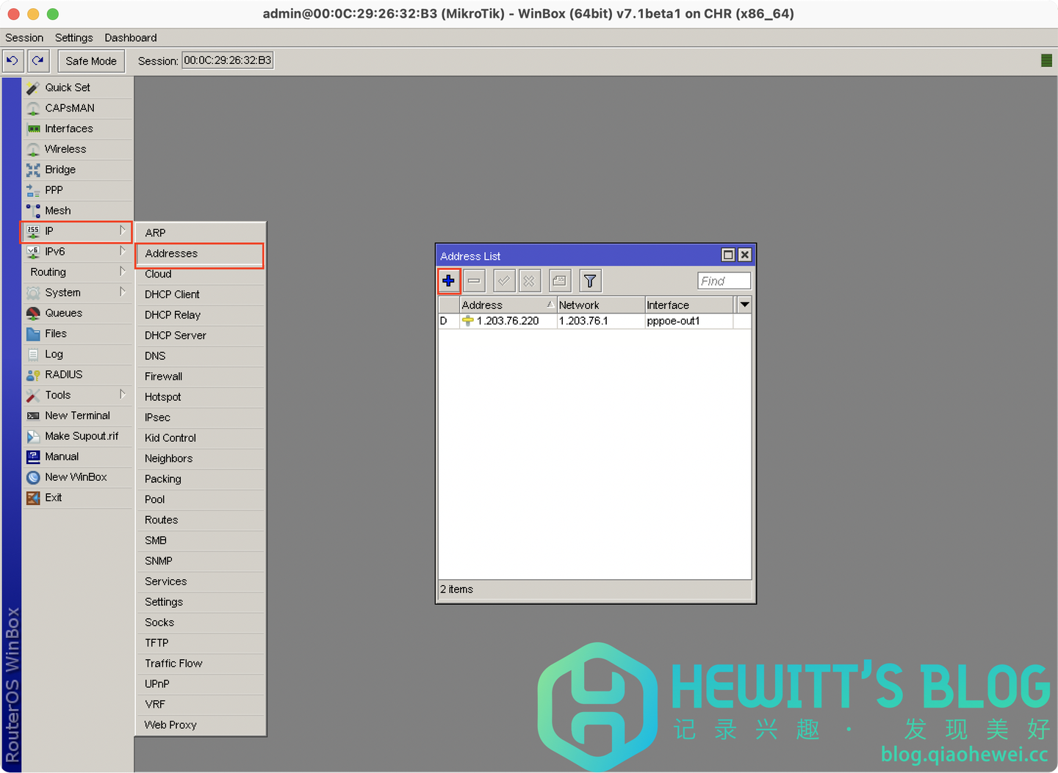This screenshot has width=1058, height=773.
Task: Expand the IP submenu arrow
Action: click(123, 231)
